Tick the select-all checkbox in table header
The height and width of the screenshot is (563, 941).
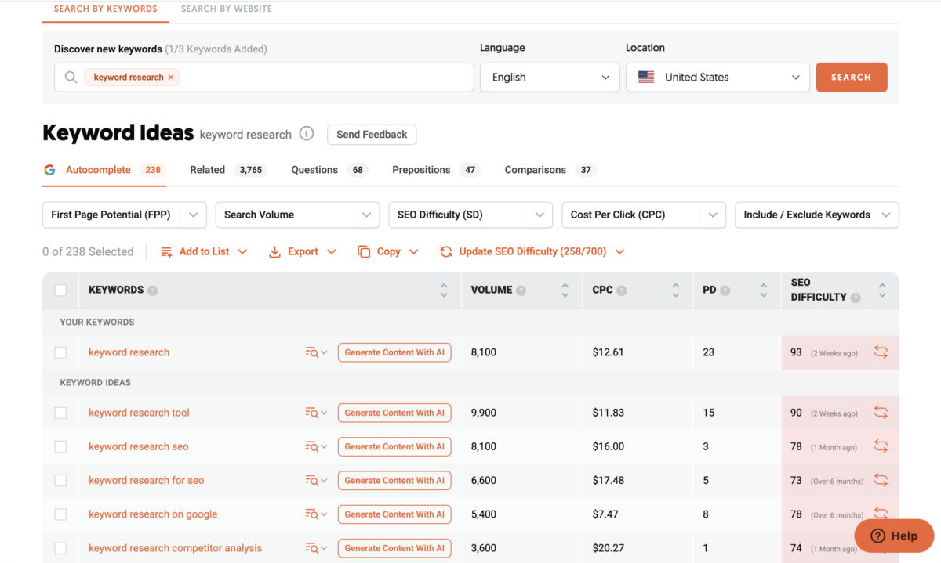(60, 291)
